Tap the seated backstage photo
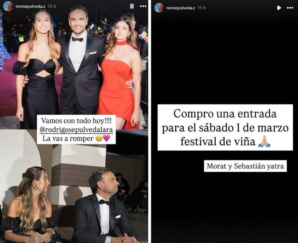The width and height of the screenshot is (298, 243). [x=74, y=186]
